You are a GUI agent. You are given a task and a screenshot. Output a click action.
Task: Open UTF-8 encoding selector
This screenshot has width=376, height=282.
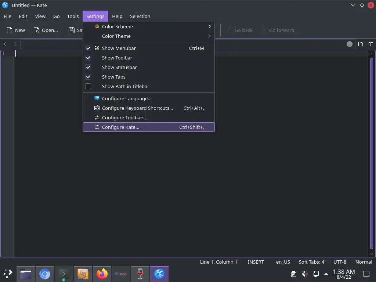(x=340, y=262)
